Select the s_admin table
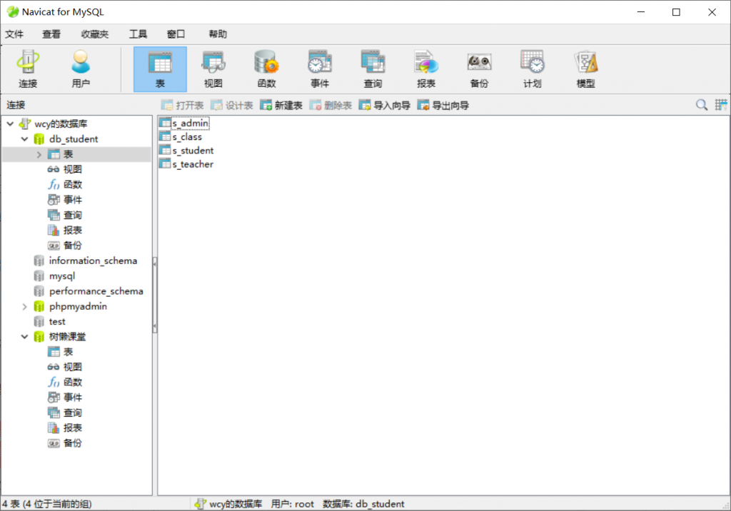Image resolution: width=731 pixels, height=511 pixels. 184,123
